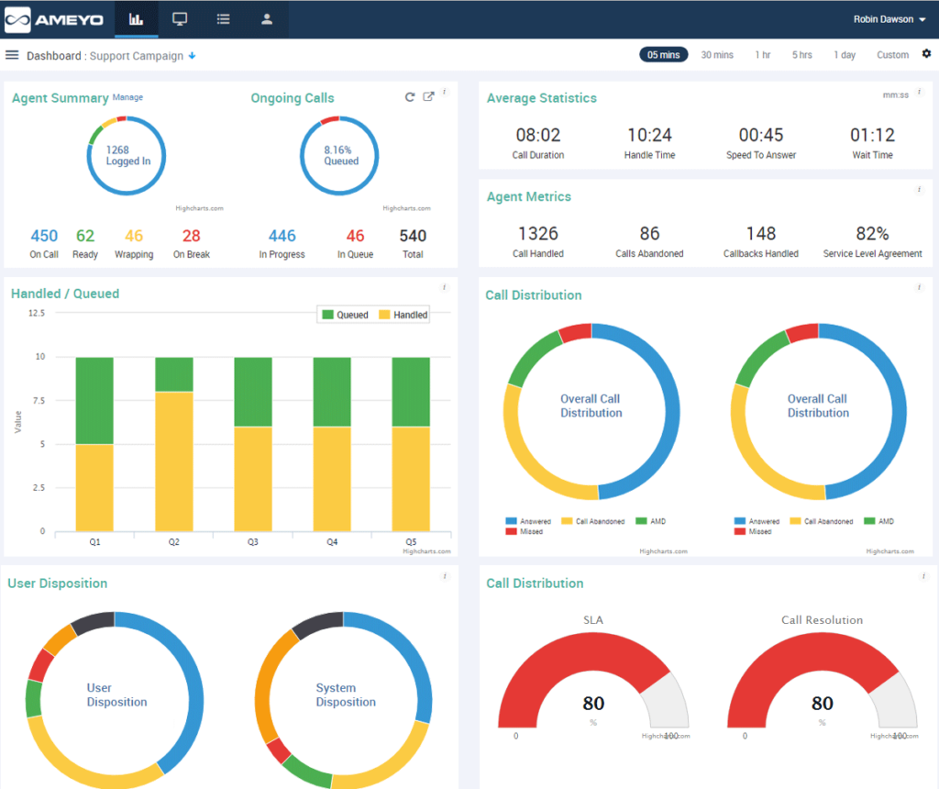Select the 30 mins time filter
939x789 pixels.
pos(716,54)
